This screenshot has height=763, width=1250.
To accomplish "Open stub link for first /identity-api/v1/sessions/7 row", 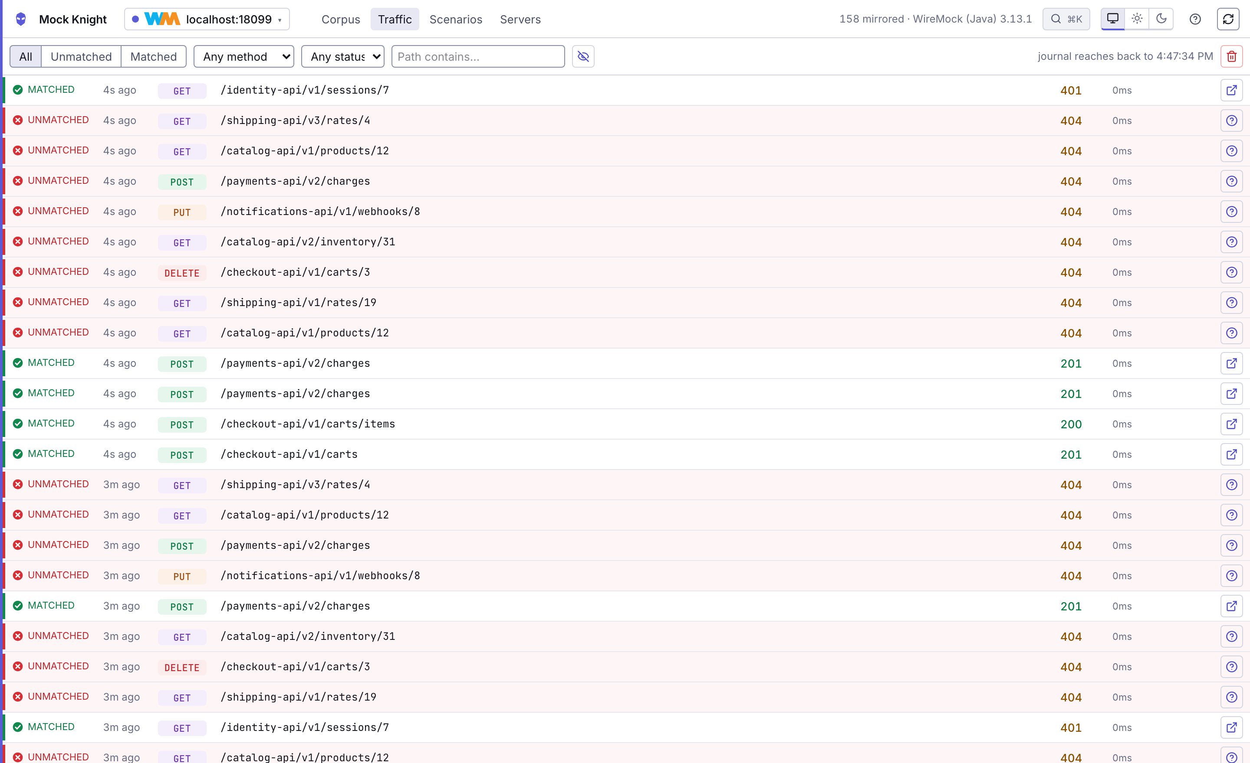I will pos(1232,90).
